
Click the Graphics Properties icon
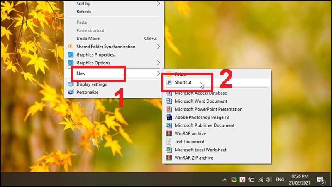[x=71, y=55]
